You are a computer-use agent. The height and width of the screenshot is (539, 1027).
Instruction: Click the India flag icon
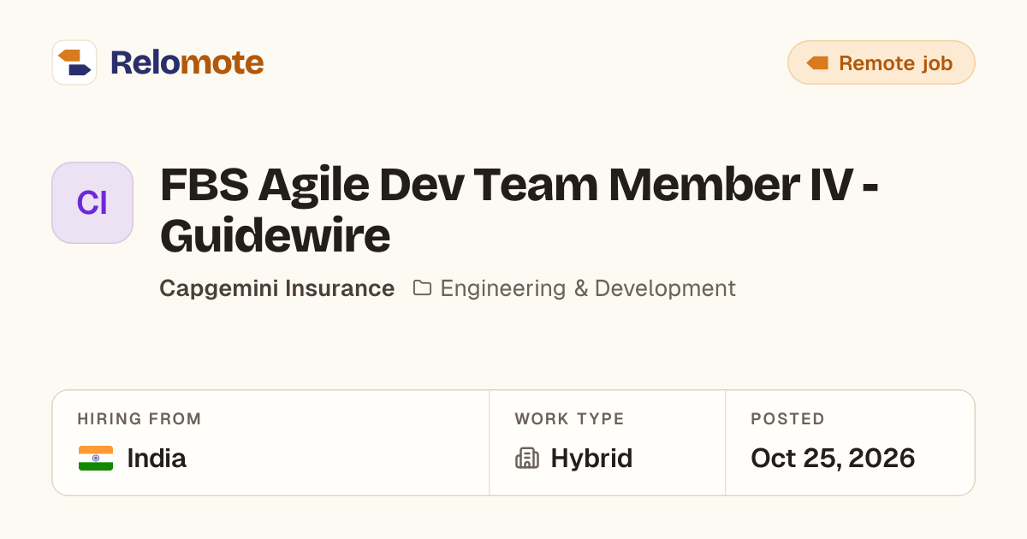coord(96,459)
